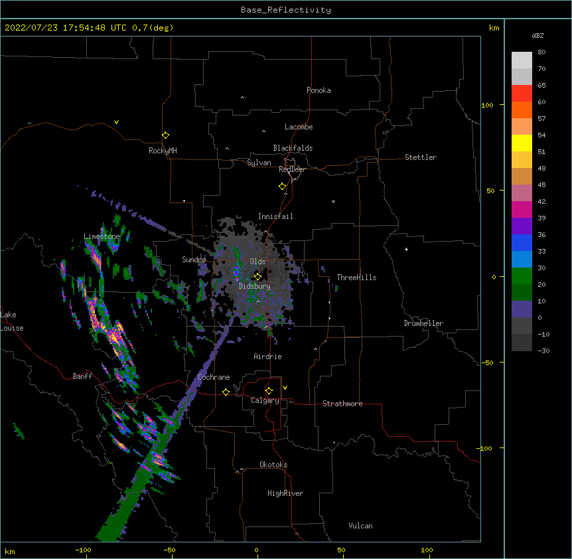Click the yellow V marker northeast of Calgary

(285, 388)
